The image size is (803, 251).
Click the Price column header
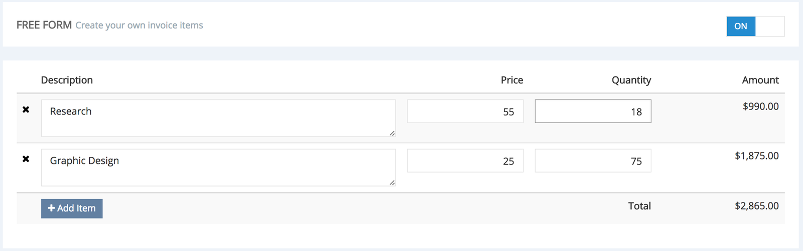(512, 80)
